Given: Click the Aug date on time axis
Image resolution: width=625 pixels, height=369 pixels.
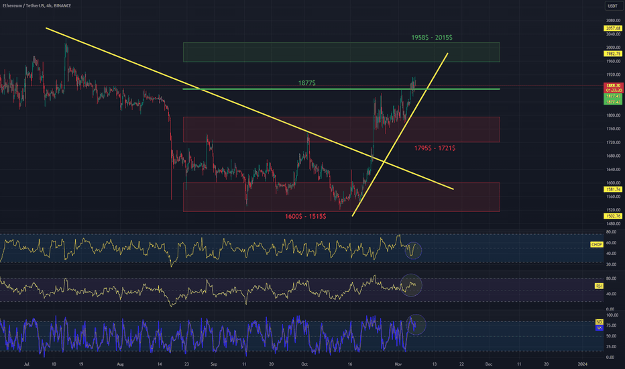Looking at the screenshot, I should 121,364.
